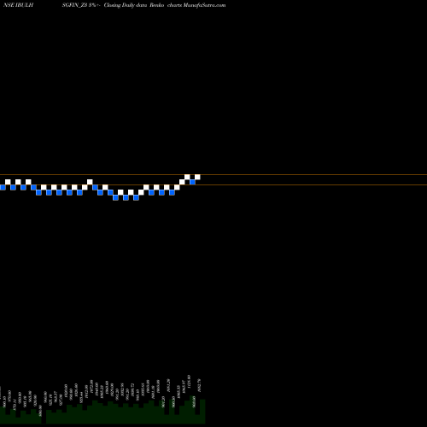This screenshot has width=427, height=427.
Task: Select the rightmost white Renko brick
Action: tap(197, 177)
